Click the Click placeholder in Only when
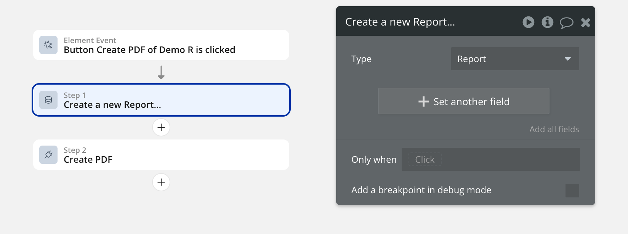This screenshot has width=628, height=234. [x=425, y=159]
